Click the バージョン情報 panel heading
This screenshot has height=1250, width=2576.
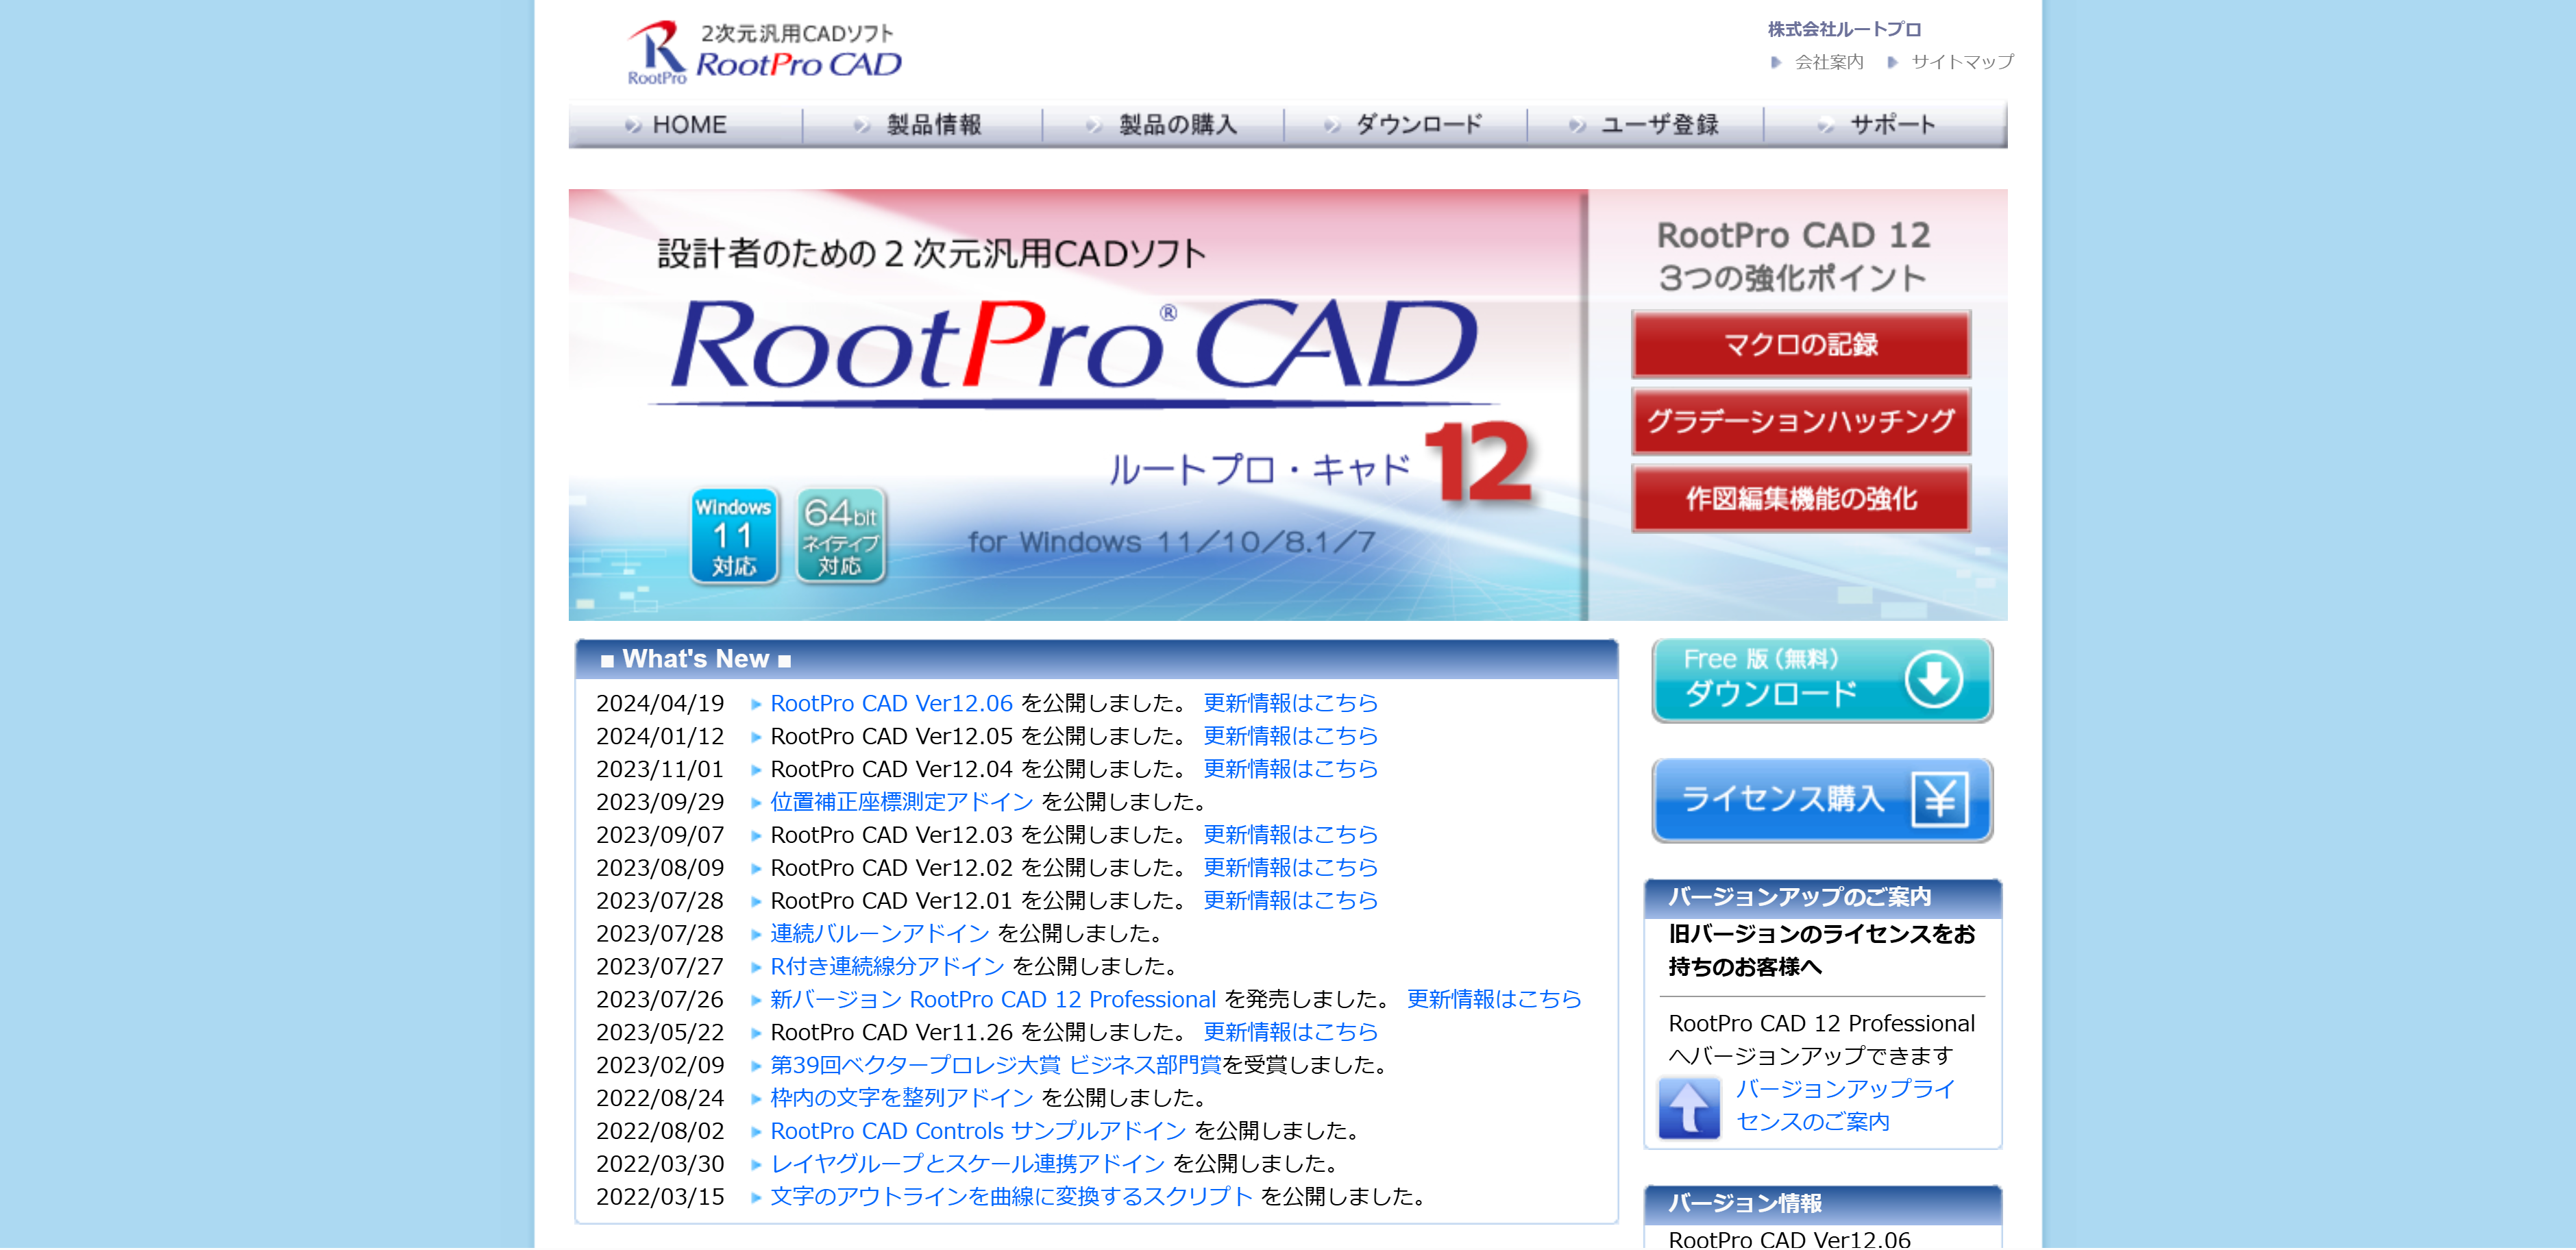click(1744, 1205)
